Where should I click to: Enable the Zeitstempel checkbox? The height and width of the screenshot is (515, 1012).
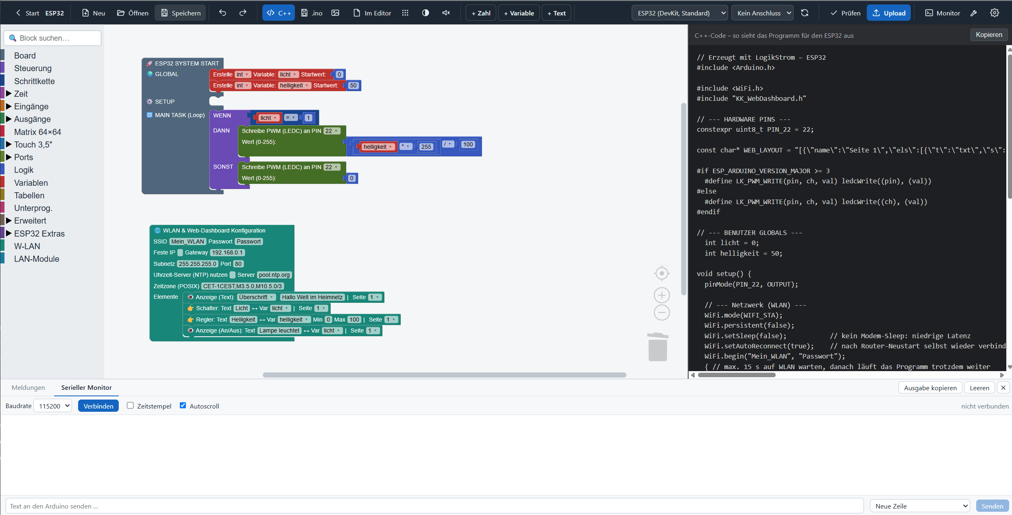tap(130, 405)
